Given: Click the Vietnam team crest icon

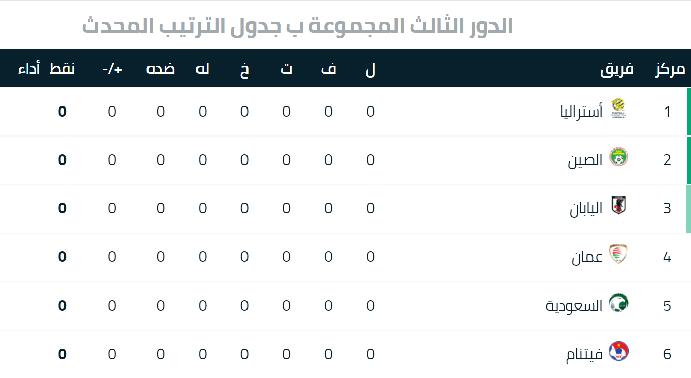Looking at the screenshot, I should point(619,351).
